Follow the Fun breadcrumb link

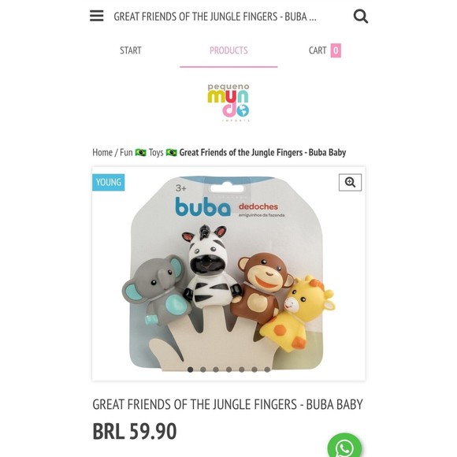coord(126,152)
